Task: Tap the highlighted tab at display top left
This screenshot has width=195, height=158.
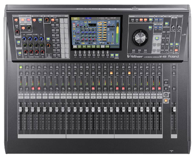Action: pyautogui.click(x=75, y=19)
